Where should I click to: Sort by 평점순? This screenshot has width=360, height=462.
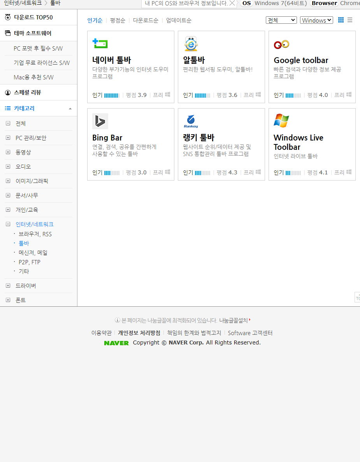118,20
